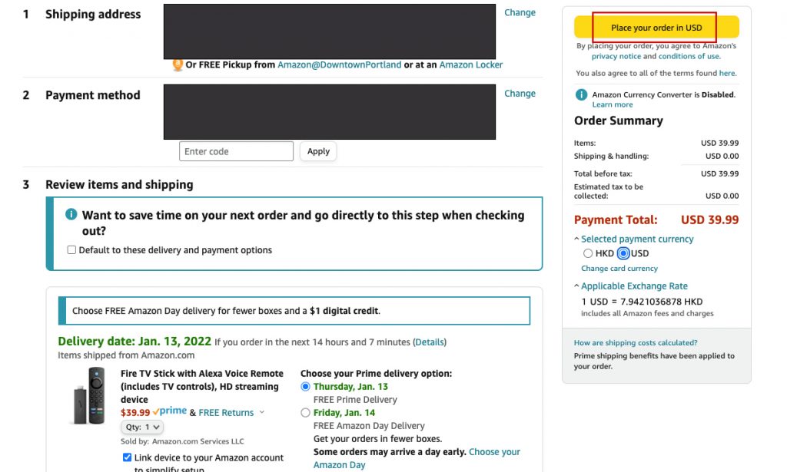
Task: Click the 'Order Summary' heading
Action: click(x=619, y=120)
